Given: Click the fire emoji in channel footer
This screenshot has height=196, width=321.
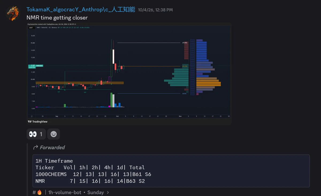Looking at the screenshot, I should (39, 192).
